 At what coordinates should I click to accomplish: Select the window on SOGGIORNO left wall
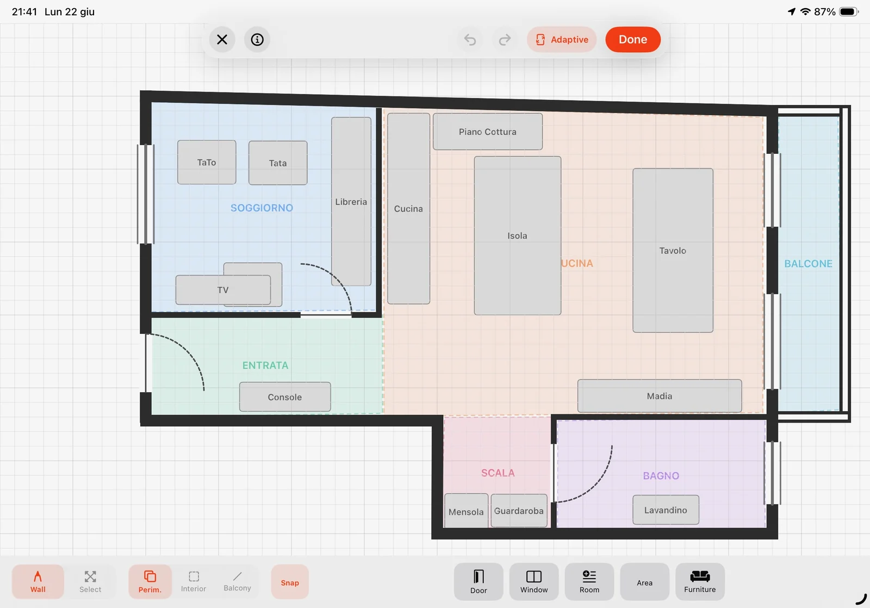(x=146, y=194)
